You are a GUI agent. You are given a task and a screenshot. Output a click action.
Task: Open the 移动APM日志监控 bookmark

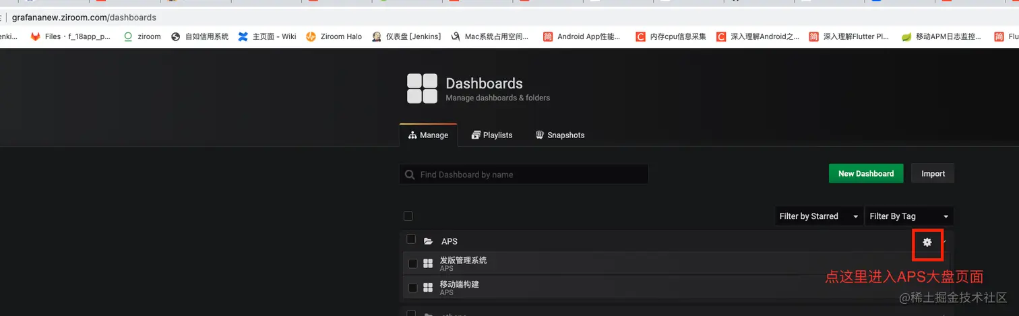coord(941,36)
